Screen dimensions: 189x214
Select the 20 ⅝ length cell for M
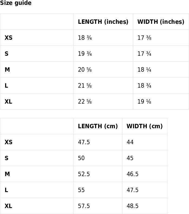click(x=103, y=70)
